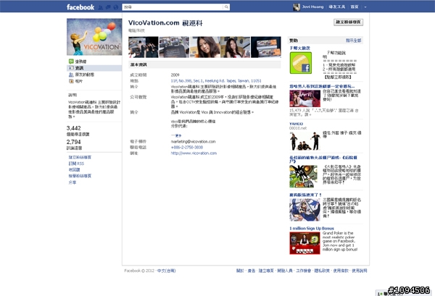Open the http://www.vicovation.com website link

point(194,153)
